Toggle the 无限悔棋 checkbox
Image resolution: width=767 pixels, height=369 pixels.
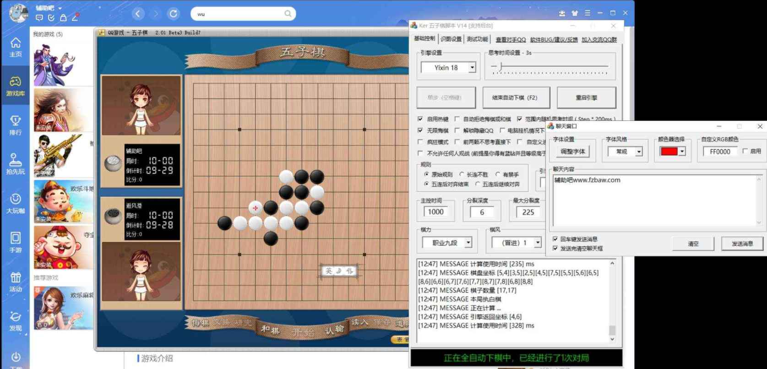(420, 130)
